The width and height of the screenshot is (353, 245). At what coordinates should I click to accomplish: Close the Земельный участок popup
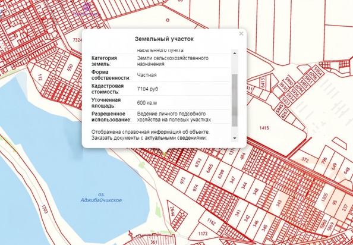(241, 33)
